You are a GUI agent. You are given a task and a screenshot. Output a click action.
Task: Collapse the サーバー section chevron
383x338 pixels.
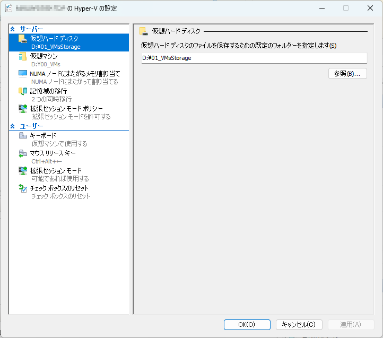tap(13, 29)
